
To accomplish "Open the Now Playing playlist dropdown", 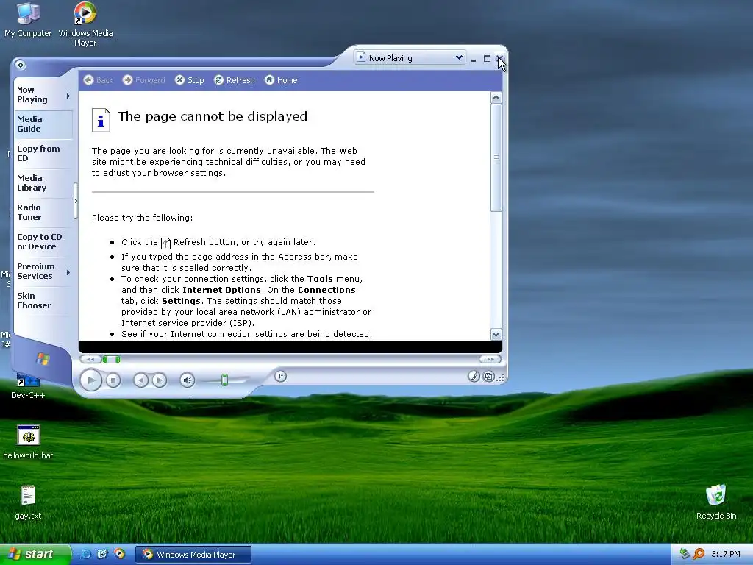I will coord(459,57).
